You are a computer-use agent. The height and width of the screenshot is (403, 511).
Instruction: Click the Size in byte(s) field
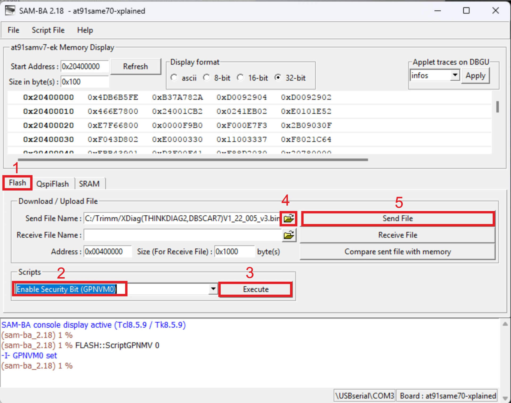click(85, 82)
